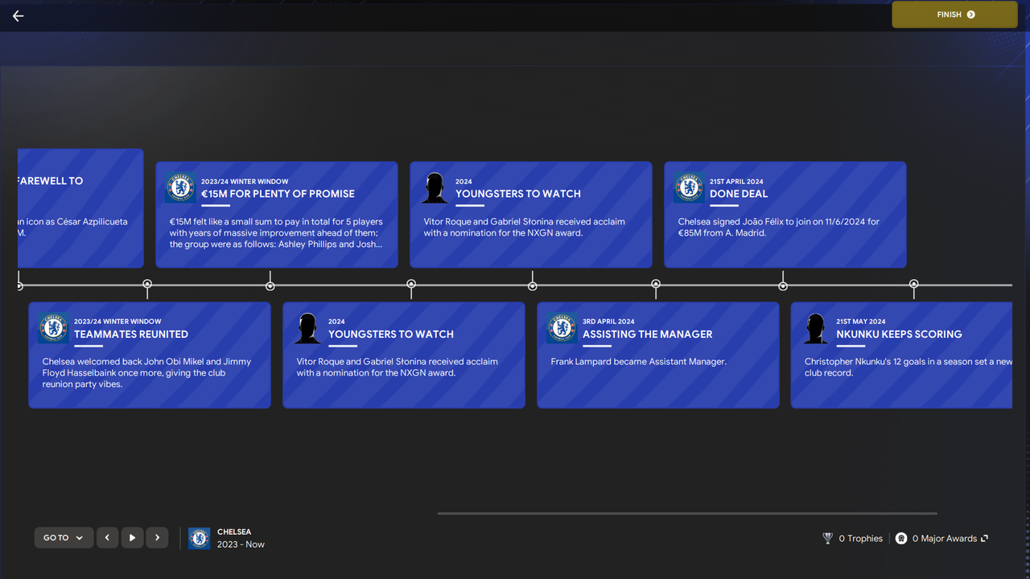Click 'Christopher Nkunku's 12 goals' description text
Image resolution: width=1030 pixels, height=579 pixels.
point(908,368)
